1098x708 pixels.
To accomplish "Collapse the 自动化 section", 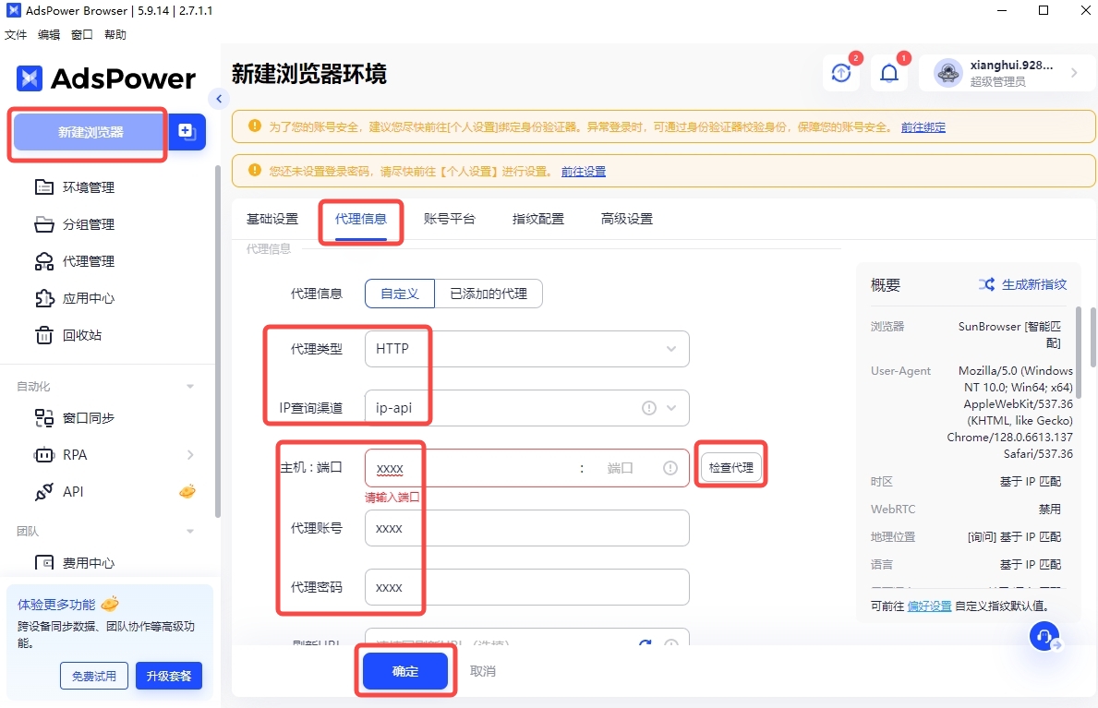I will click(x=189, y=387).
